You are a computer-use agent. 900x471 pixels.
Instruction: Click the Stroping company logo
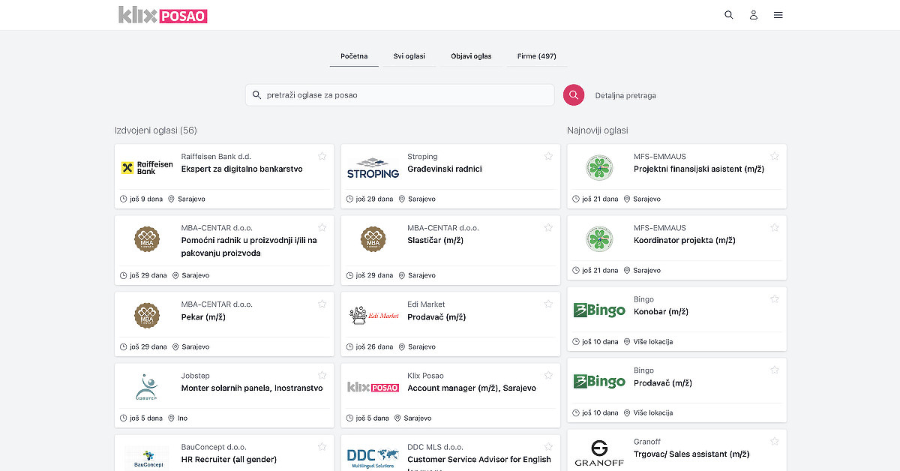373,168
